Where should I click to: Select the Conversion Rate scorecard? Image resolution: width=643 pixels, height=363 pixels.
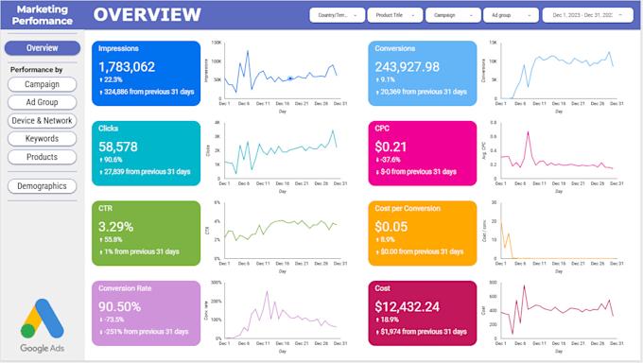pyautogui.click(x=146, y=313)
